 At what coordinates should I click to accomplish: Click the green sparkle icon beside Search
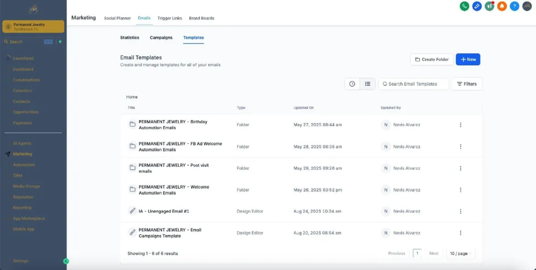[60, 42]
